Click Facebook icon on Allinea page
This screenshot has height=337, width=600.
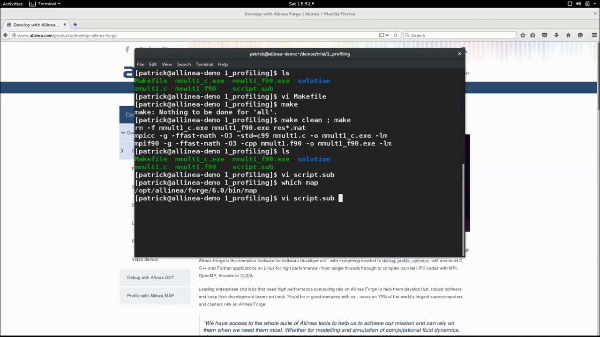(127, 50)
